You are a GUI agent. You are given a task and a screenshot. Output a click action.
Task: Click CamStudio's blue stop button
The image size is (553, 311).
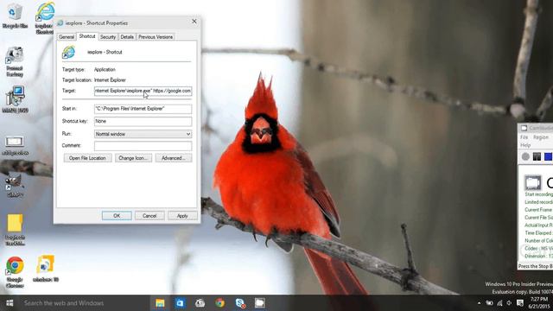coord(548,156)
